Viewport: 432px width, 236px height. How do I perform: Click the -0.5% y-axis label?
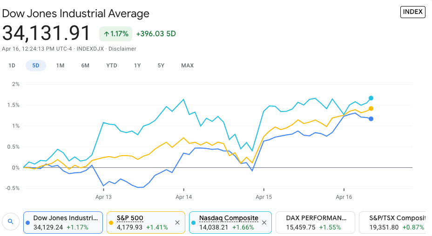tap(13, 188)
